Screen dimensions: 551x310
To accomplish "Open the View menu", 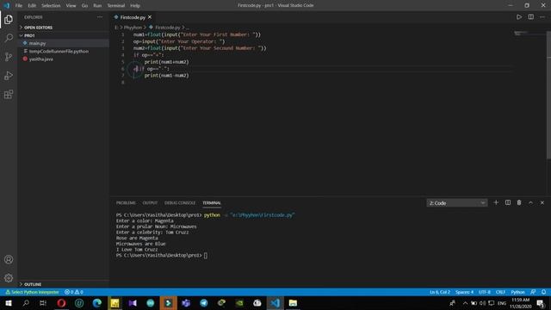I will coord(71,6).
